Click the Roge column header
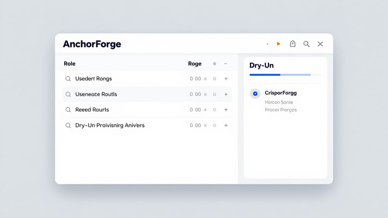Image resolution: width=388 pixels, height=218 pixels. (x=195, y=64)
